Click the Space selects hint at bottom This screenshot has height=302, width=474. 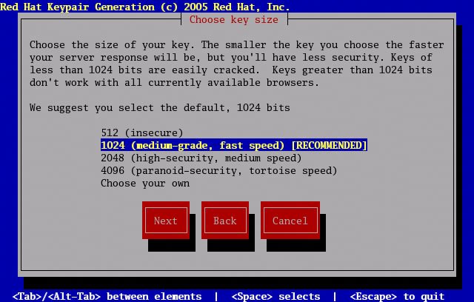[x=276, y=296]
